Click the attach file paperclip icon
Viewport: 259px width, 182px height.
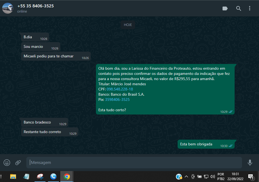click(x=18, y=163)
